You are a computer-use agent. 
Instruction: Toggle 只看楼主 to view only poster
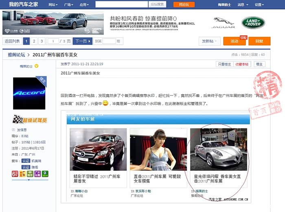coord(224,64)
